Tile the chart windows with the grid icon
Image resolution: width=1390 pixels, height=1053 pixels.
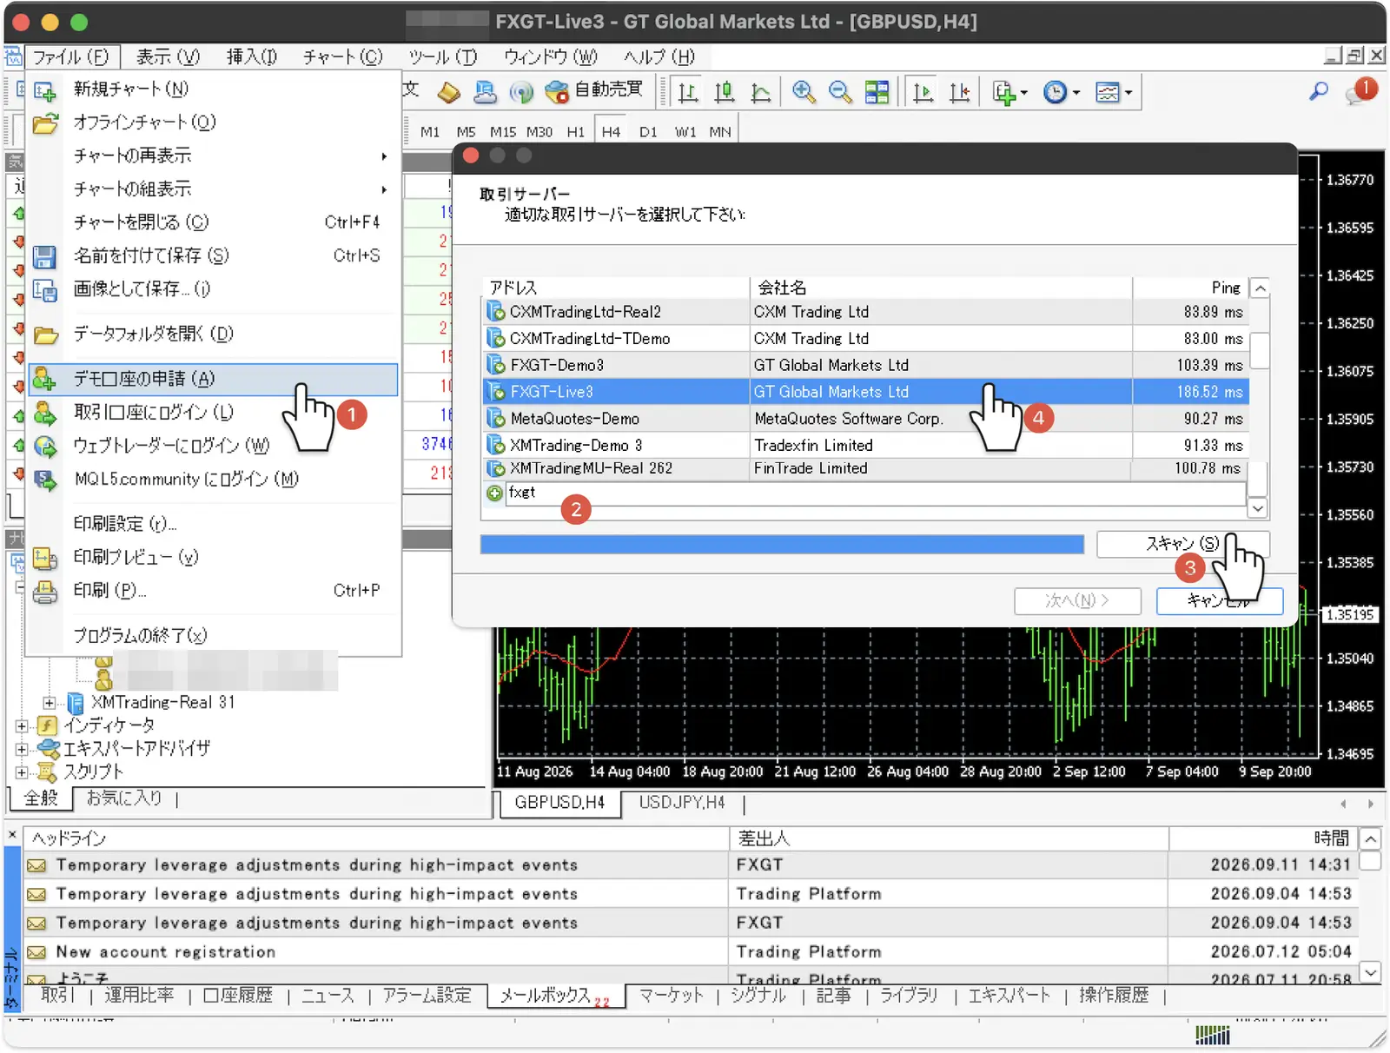[877, 92]
